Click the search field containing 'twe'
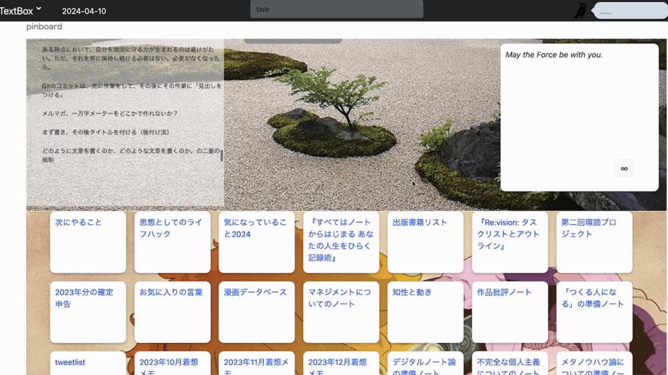The image size is (668, 375). (x=337, y=9)
